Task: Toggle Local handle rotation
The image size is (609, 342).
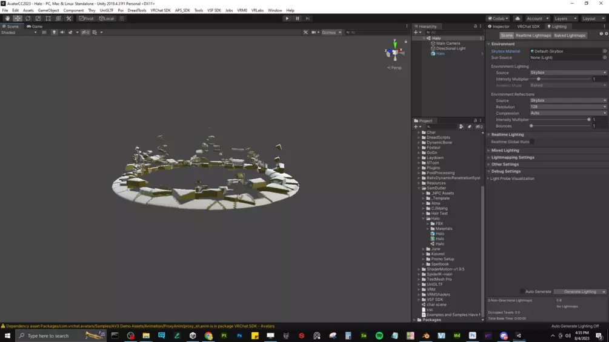Action: (x=107, y=18)
